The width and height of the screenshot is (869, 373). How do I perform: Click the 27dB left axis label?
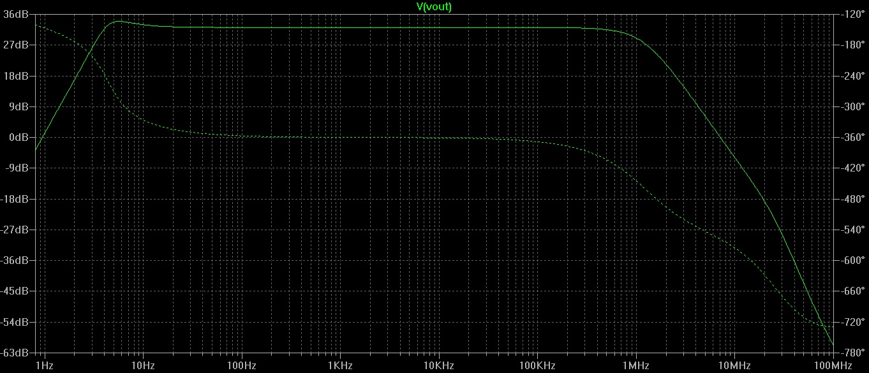click(17, 45)
